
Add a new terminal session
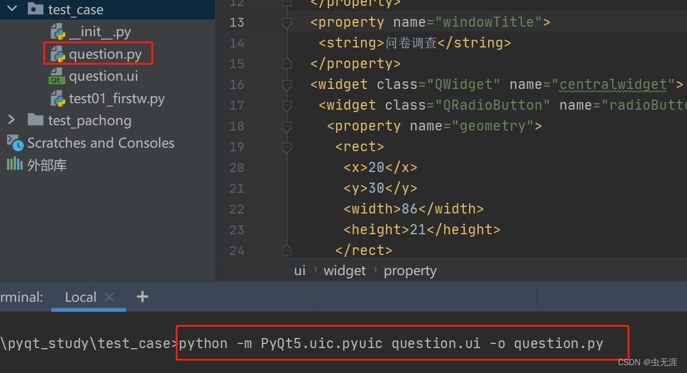(143, 297)
